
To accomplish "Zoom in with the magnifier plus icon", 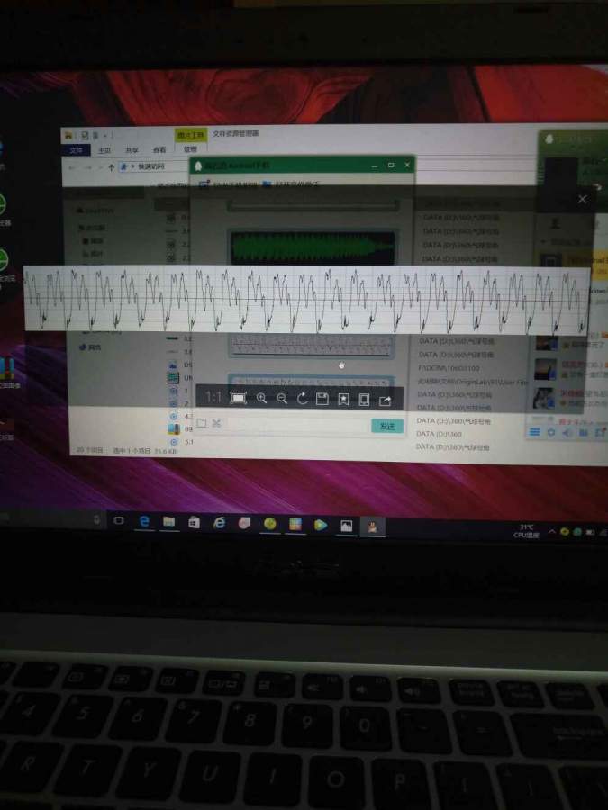I will coord(261,399).
